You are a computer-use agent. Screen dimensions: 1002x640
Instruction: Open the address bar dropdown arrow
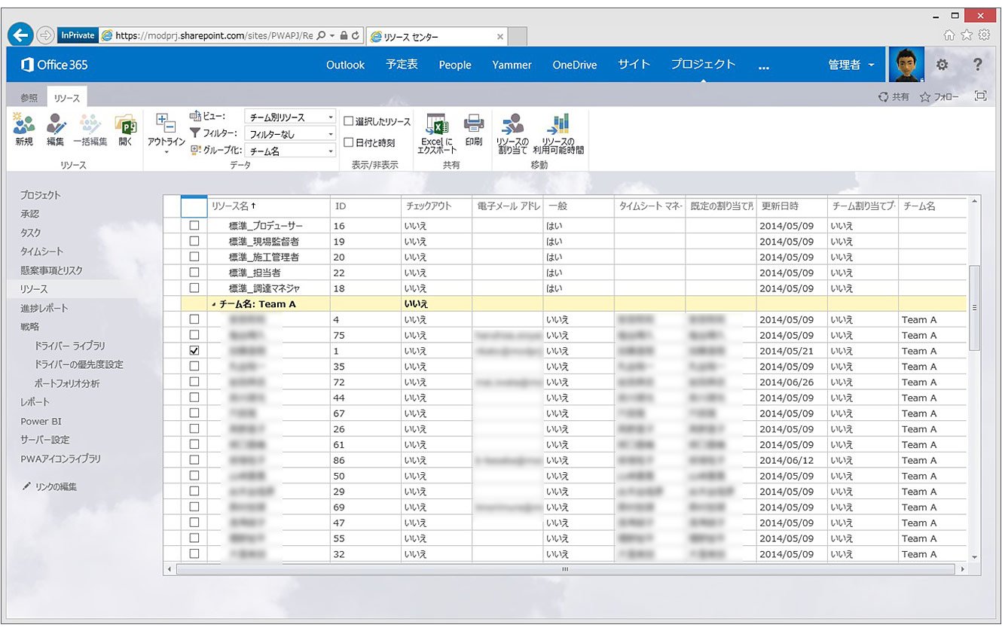point(332,35)
